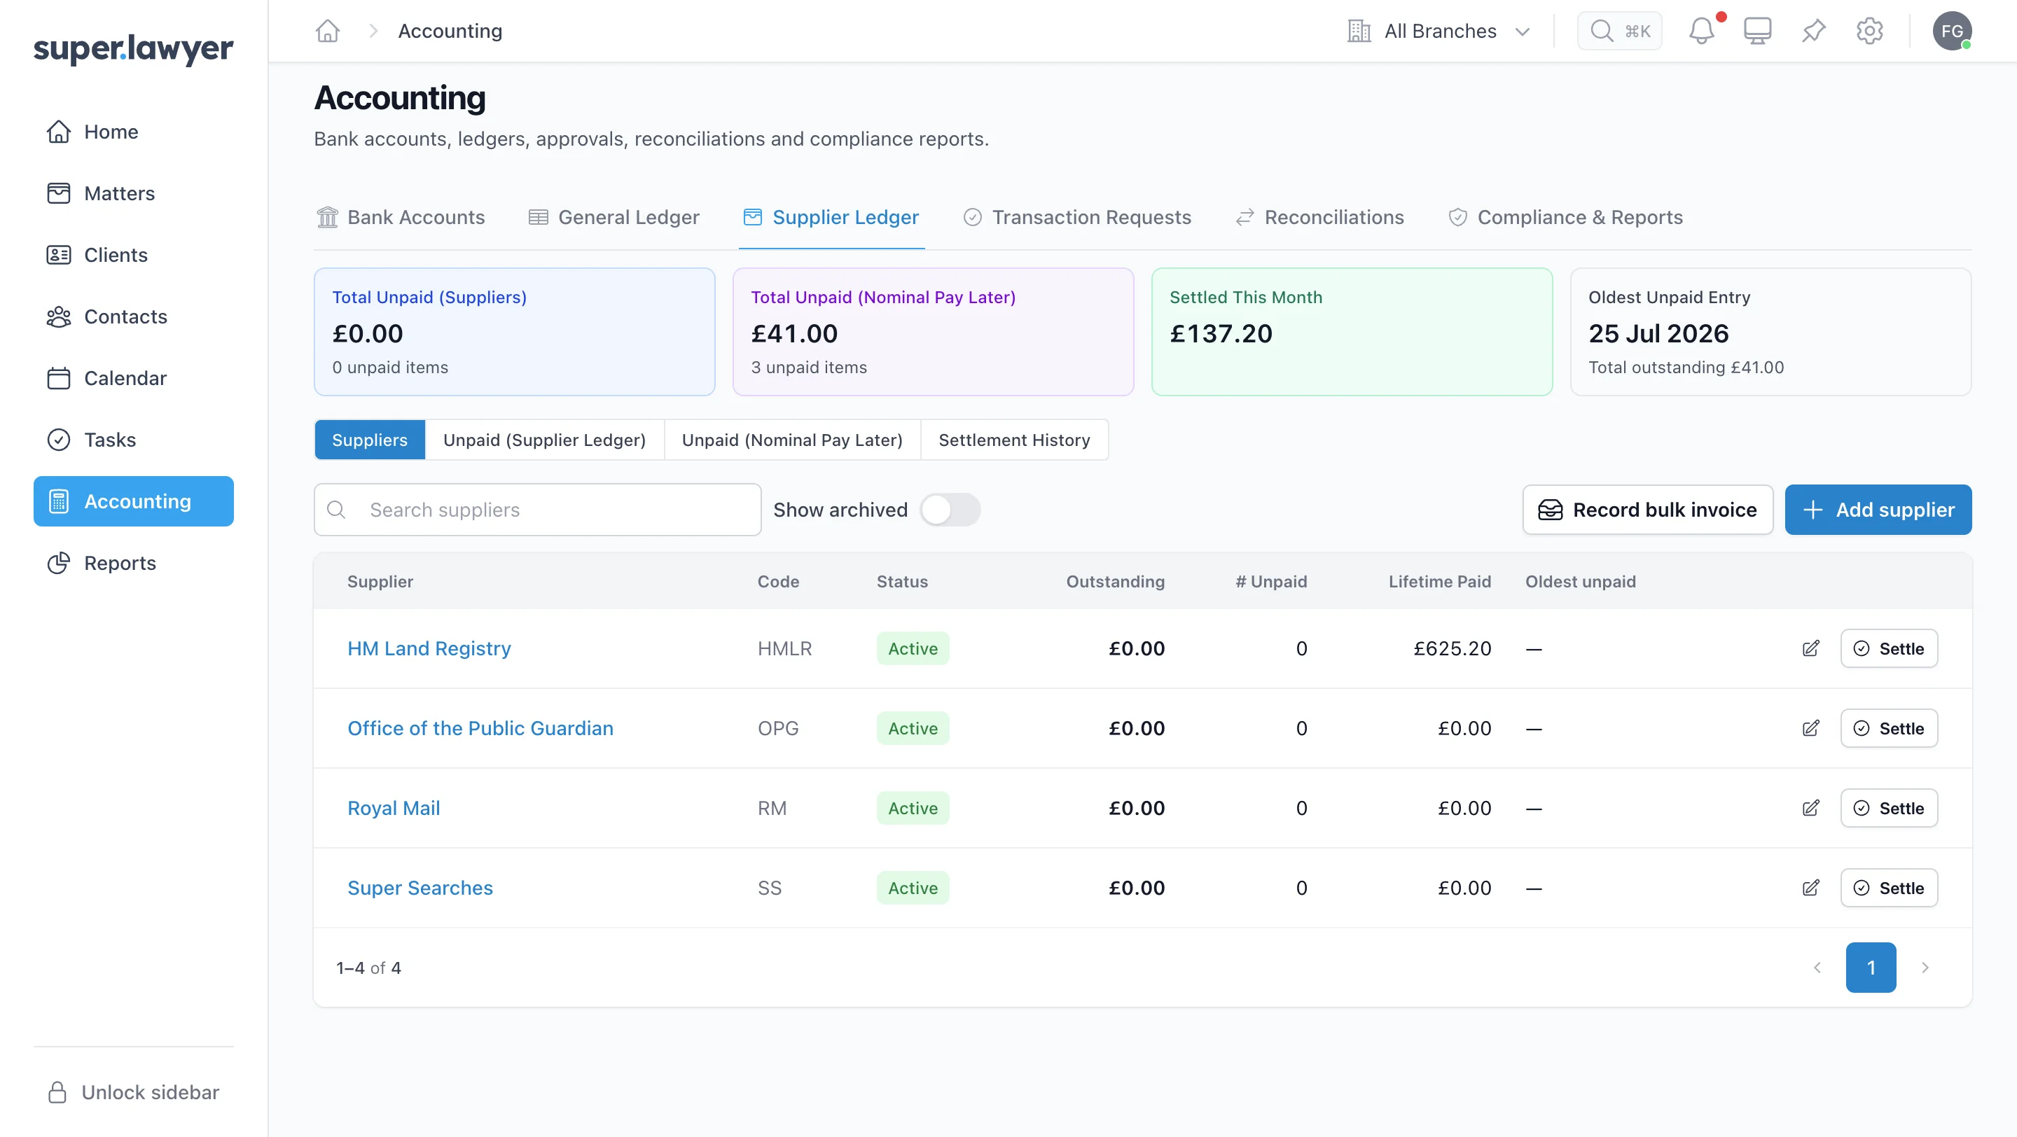The image size is (2017, 1137).
Task: Select Unpaid (Nominal Pay Later) sub-tab
Action: click(791, 440)
